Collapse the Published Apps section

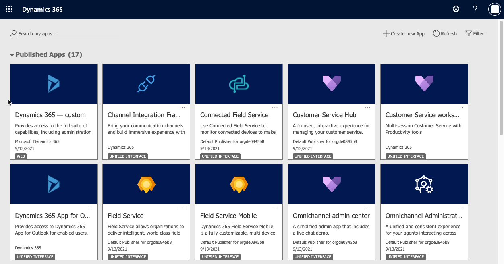[12, 55]
